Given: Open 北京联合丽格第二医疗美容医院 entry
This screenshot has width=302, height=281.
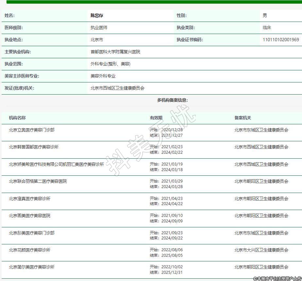Looking at the screenshot, I should click(38, 181).
